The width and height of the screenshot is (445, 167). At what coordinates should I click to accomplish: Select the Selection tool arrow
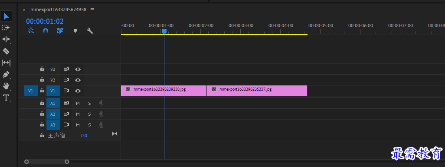pos(6,16)
